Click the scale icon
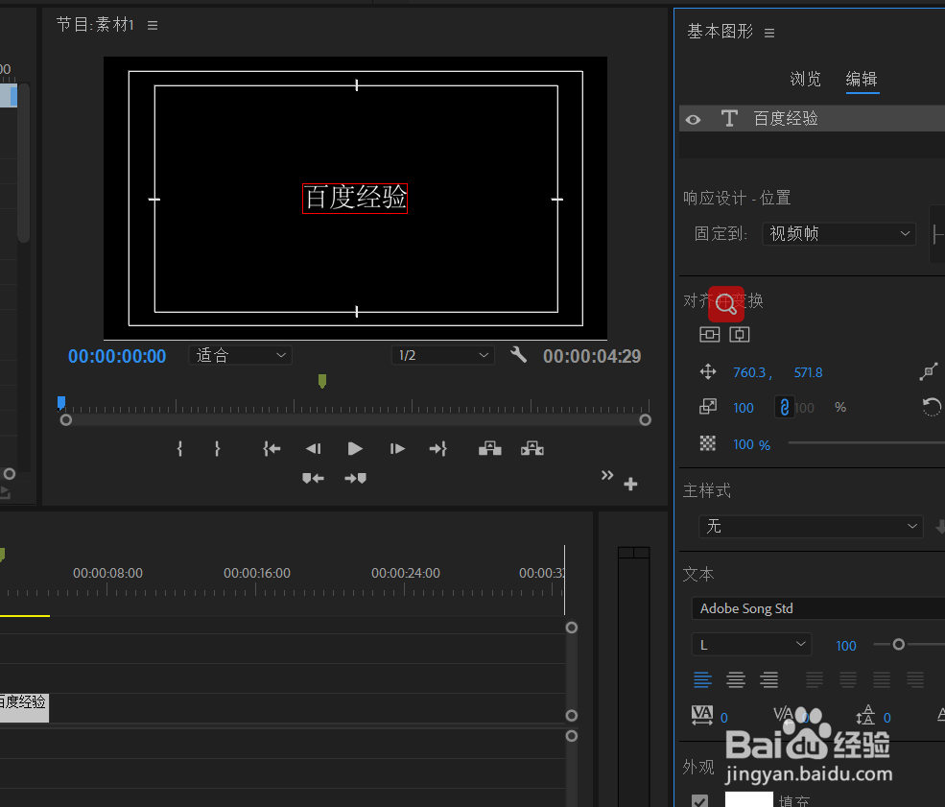This screenshot has width=945, height=807. [x=708, y=408]
